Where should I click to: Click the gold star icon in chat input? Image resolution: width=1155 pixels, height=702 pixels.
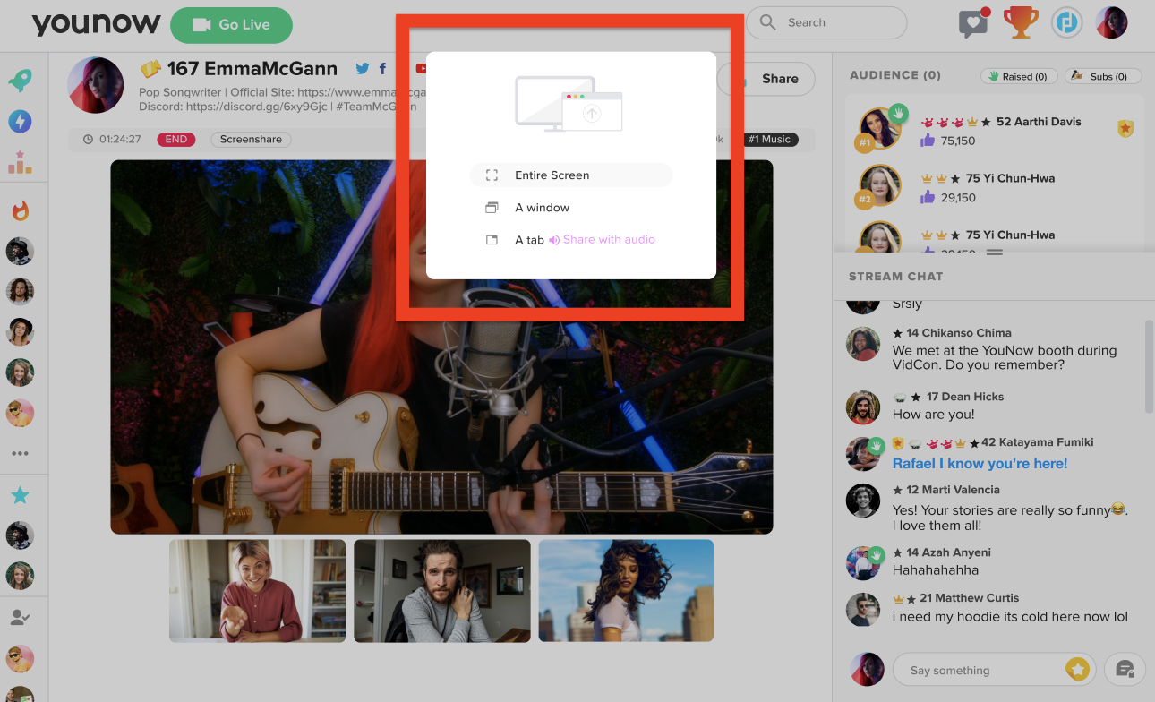[1077, 669]
